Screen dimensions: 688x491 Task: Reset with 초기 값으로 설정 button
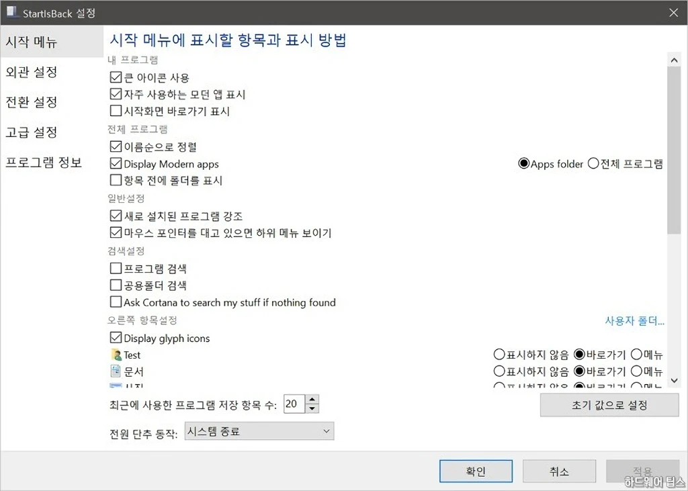pos(609,404)
